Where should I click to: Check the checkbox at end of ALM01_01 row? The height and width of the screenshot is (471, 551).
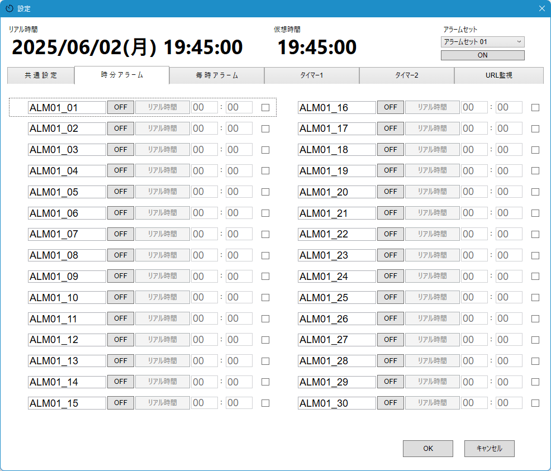pyautogui.click(x=265, y=107)
